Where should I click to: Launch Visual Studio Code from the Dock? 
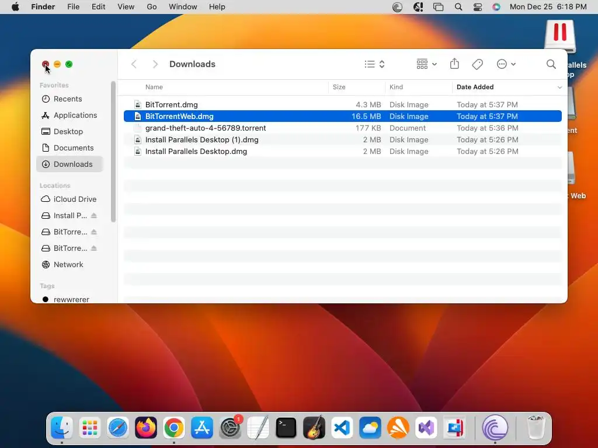pos(342,428)
